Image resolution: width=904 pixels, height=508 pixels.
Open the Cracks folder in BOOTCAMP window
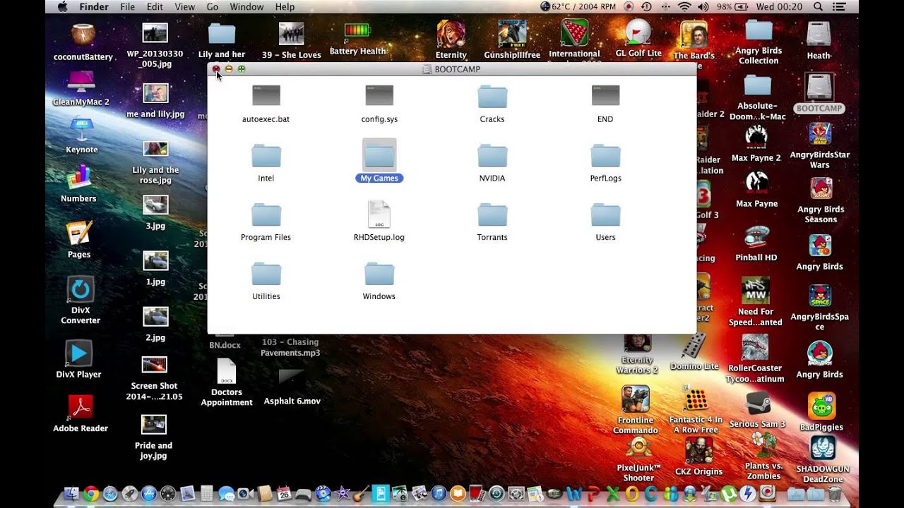point(492,96)
